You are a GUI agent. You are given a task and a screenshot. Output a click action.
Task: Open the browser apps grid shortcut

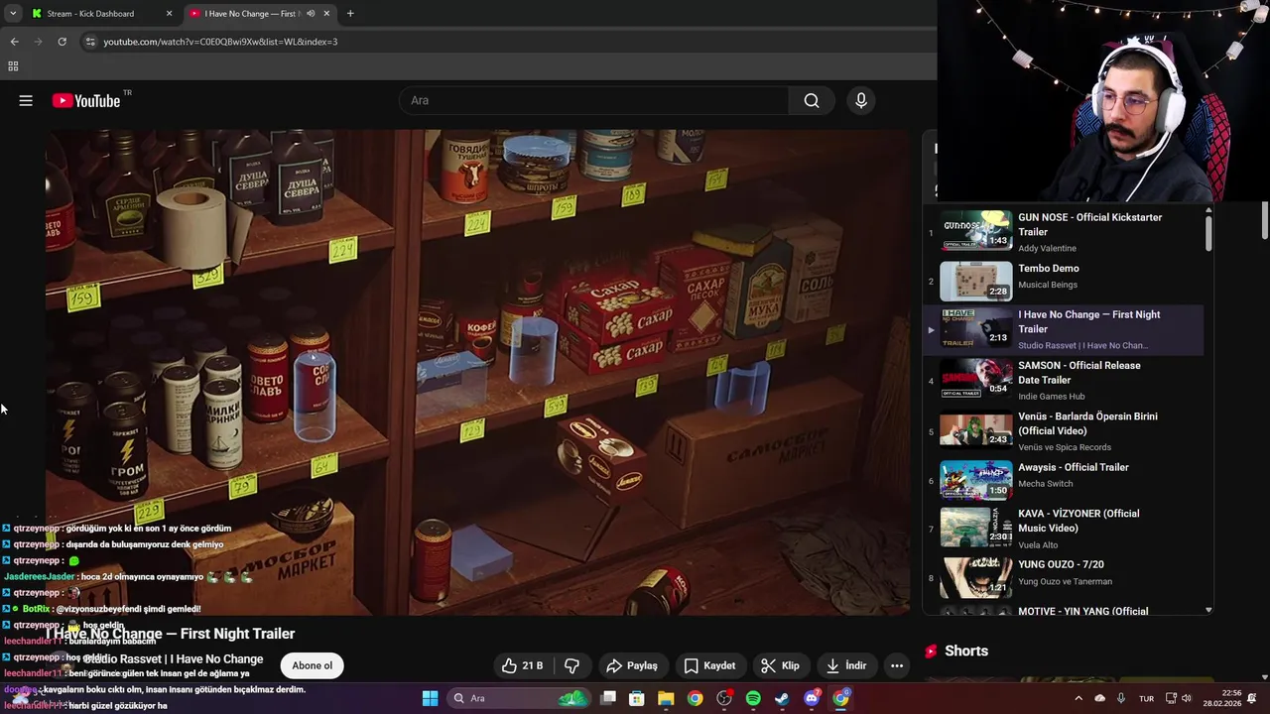tap(13, 66)
